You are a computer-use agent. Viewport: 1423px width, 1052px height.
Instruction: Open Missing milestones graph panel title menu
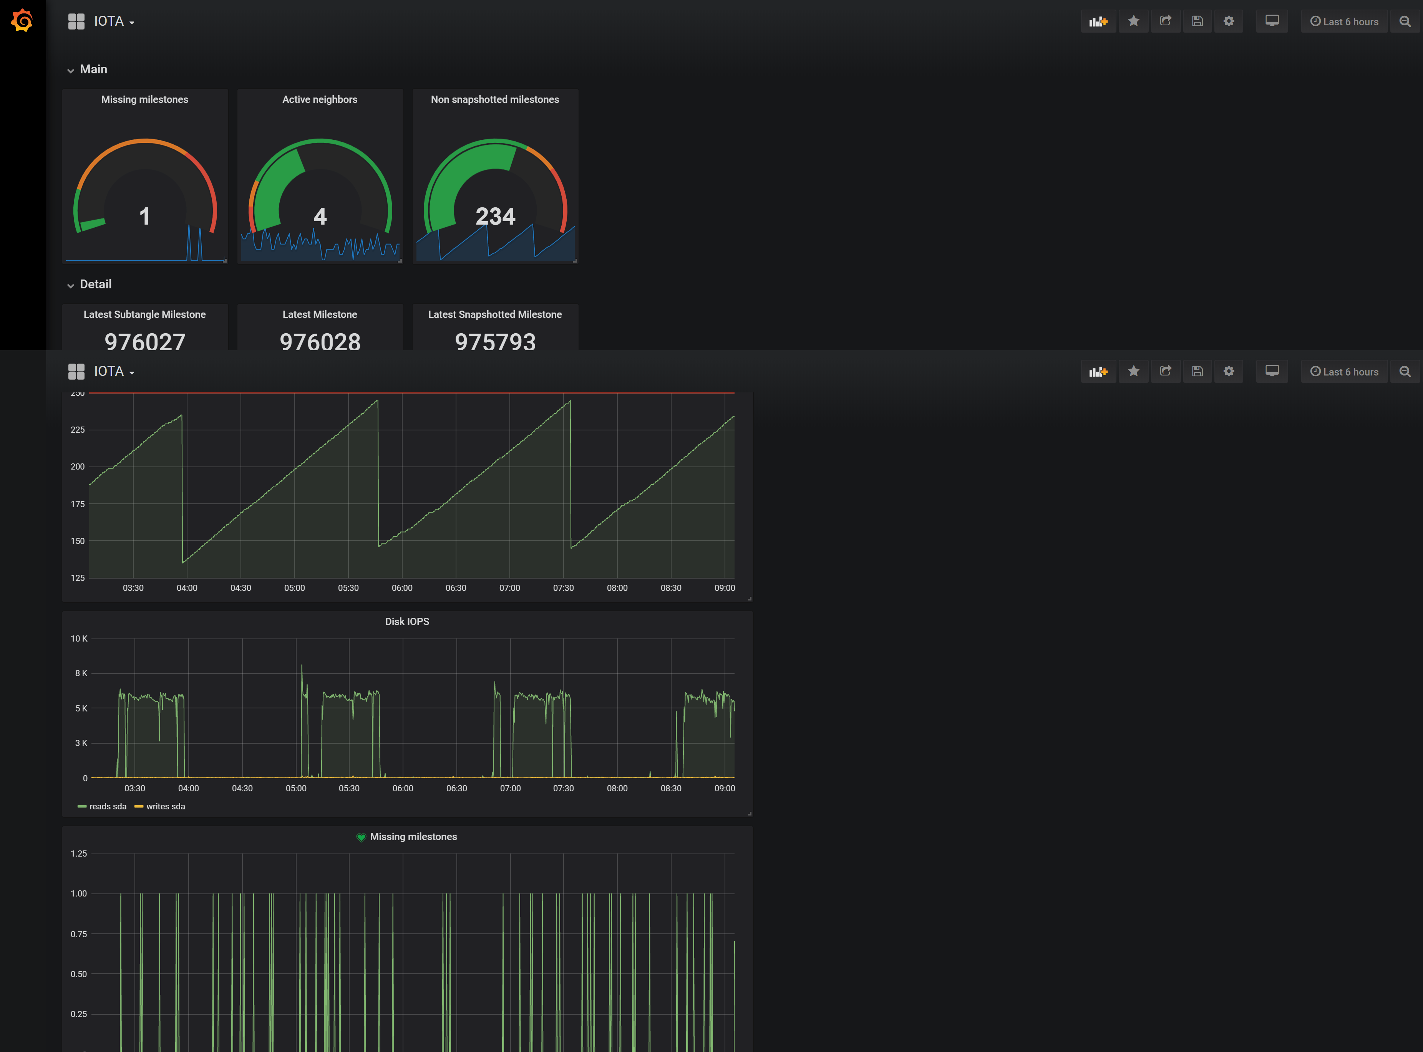pos(414,837)
